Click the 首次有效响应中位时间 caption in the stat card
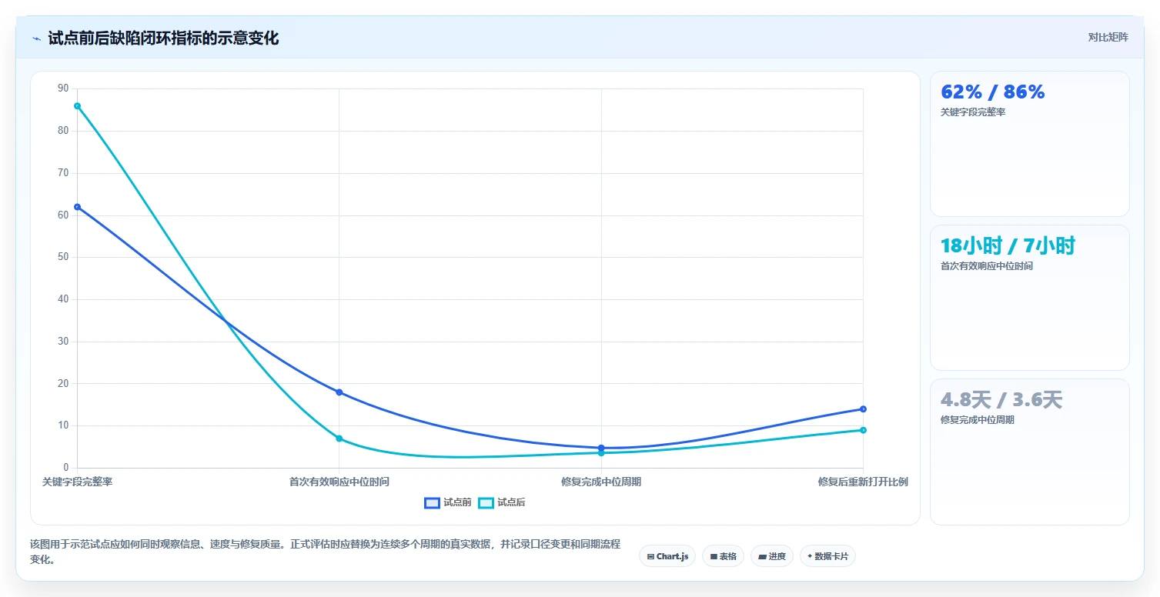This screenshot has width=1160, height=597. pos(987,266)
